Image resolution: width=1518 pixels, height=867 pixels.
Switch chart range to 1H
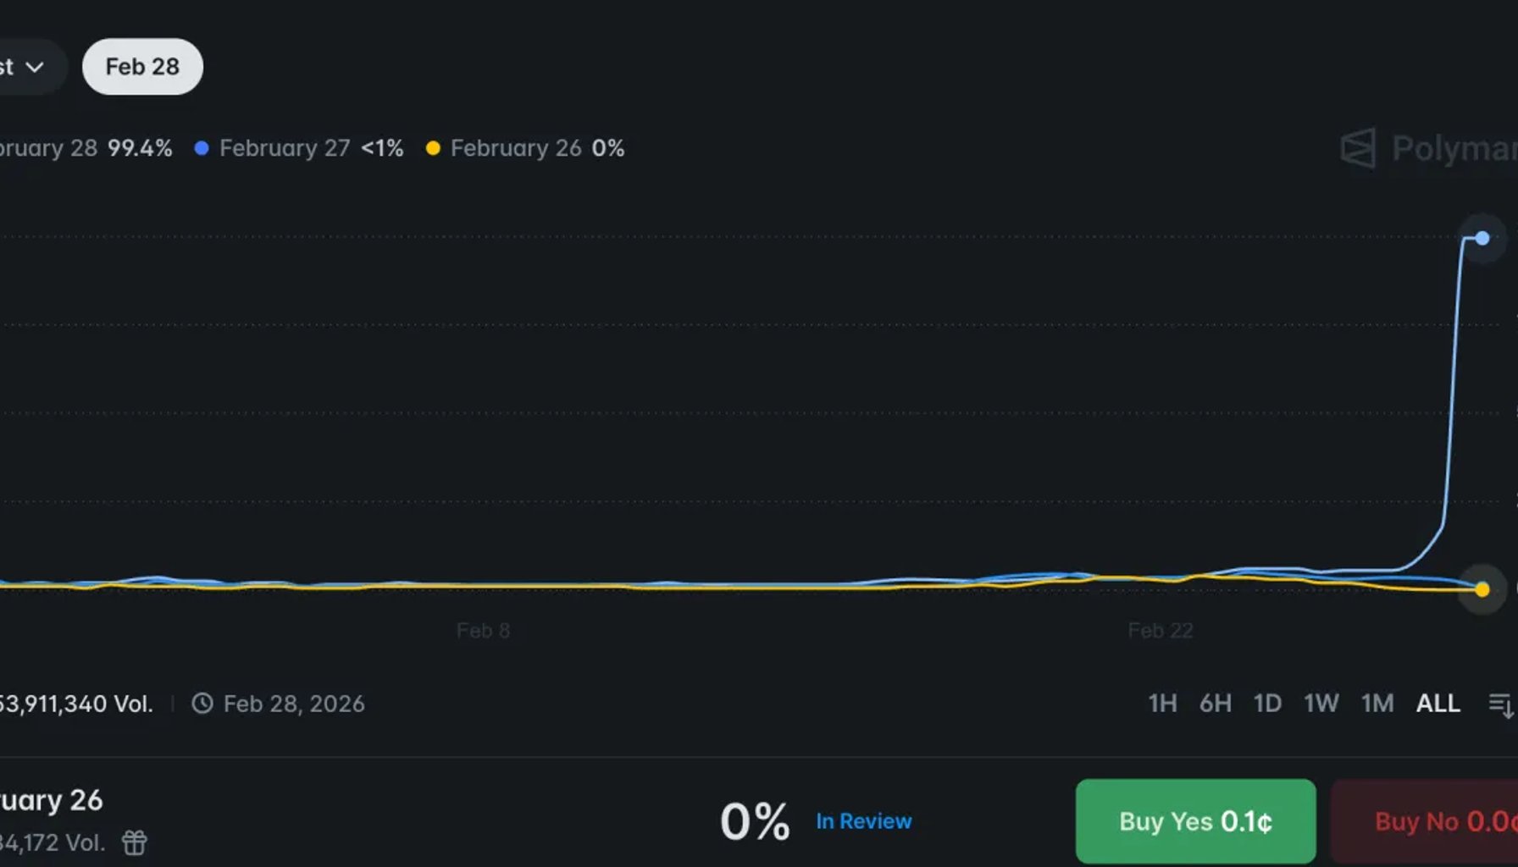click(x=1162, y=704)
